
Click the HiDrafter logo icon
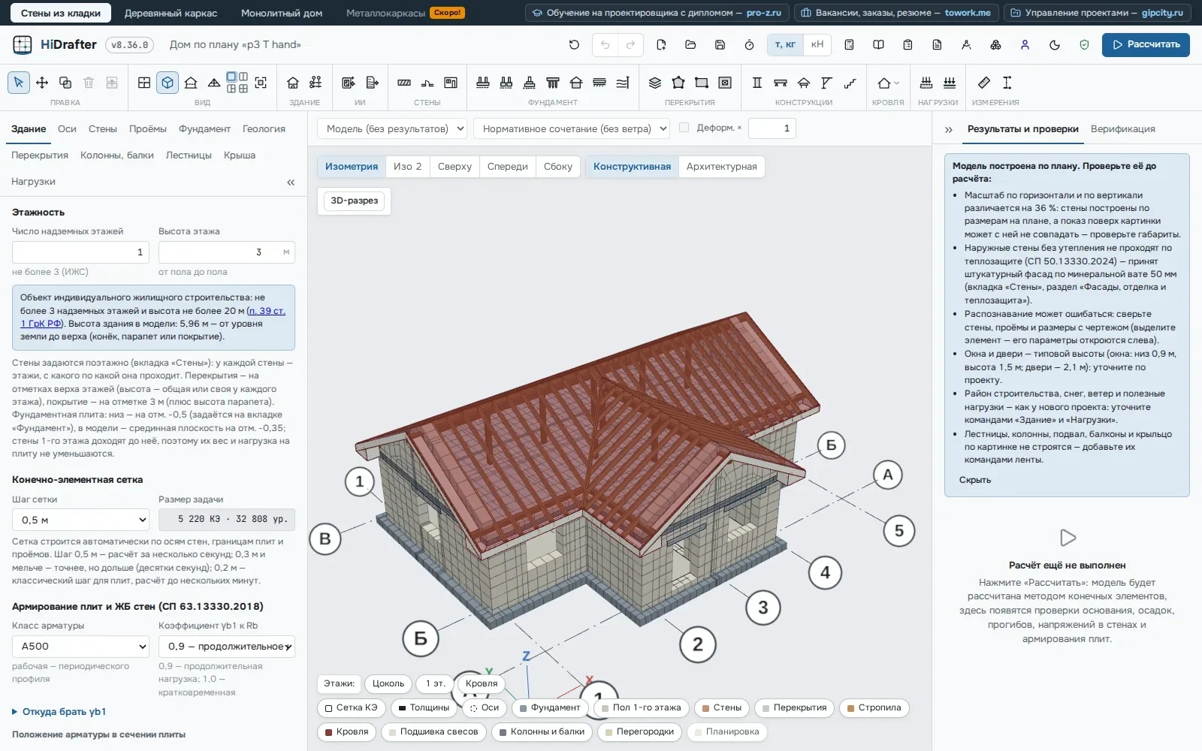point(23,45)
